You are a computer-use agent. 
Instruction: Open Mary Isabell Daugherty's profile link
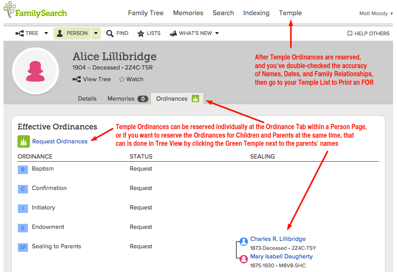tap(281, 256)
